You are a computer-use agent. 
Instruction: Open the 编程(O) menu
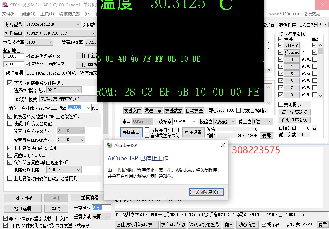point(28,14)
